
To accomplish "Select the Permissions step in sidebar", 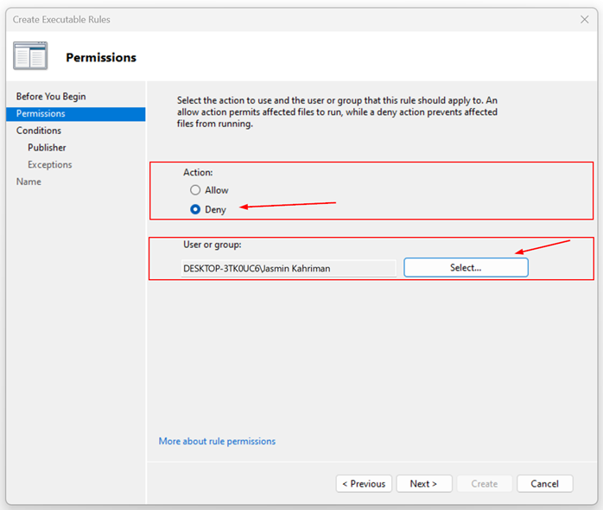I will click(41, 113).
